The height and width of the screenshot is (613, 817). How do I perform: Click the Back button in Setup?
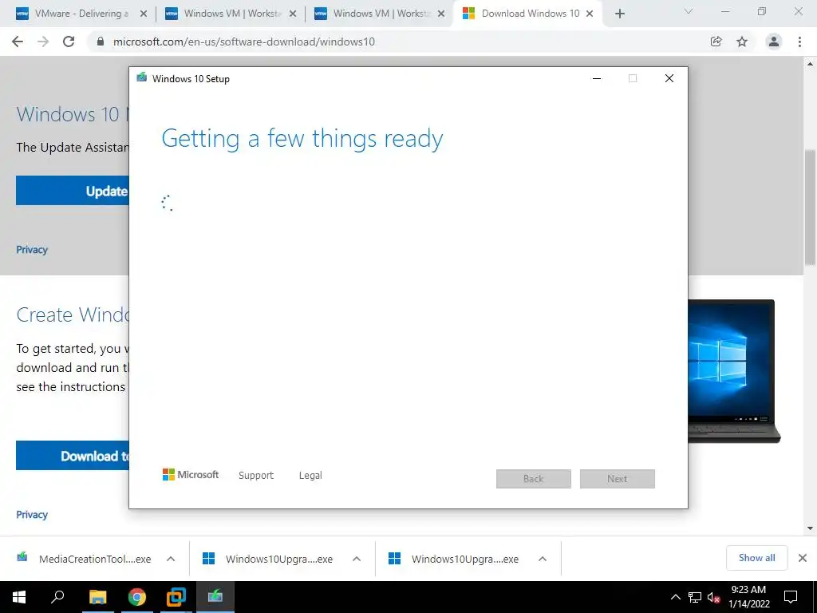[534, 479]
